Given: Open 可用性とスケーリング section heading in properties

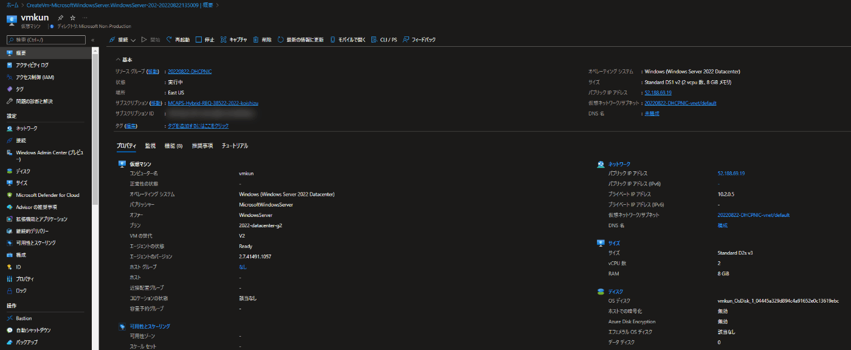Looking at the screenshot, I should tap(150, 326).
